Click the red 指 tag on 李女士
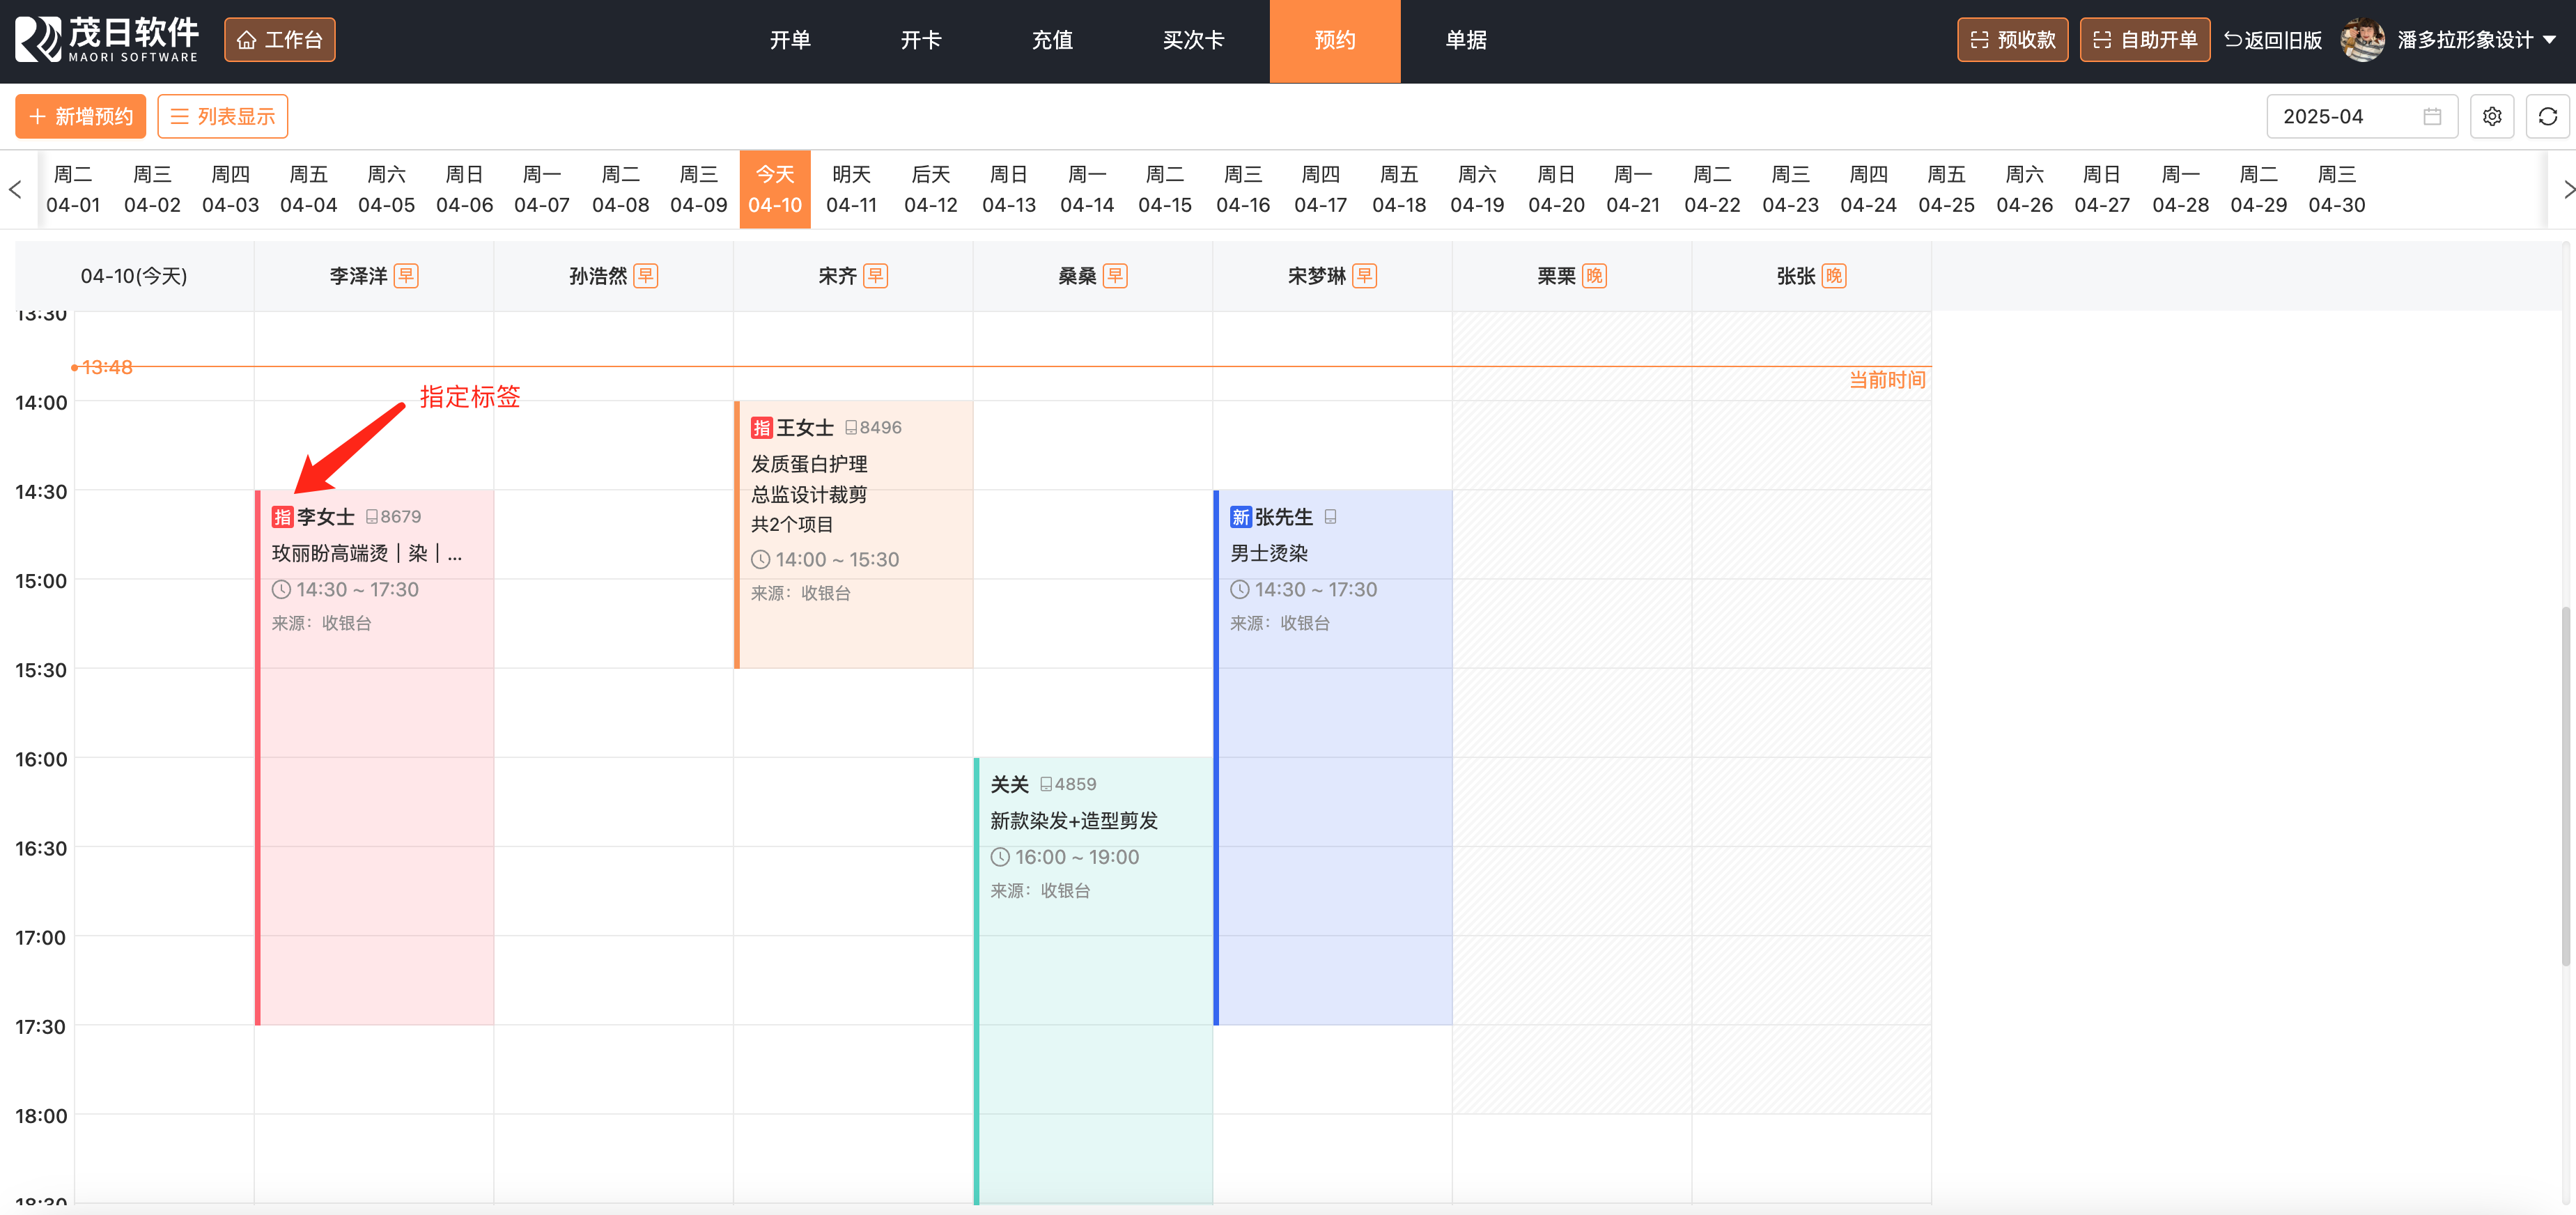The image size is (2576, 1215). click(x=282, y=517)
